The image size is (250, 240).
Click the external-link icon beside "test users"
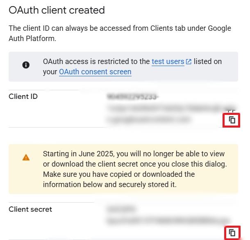click(189, 62)
